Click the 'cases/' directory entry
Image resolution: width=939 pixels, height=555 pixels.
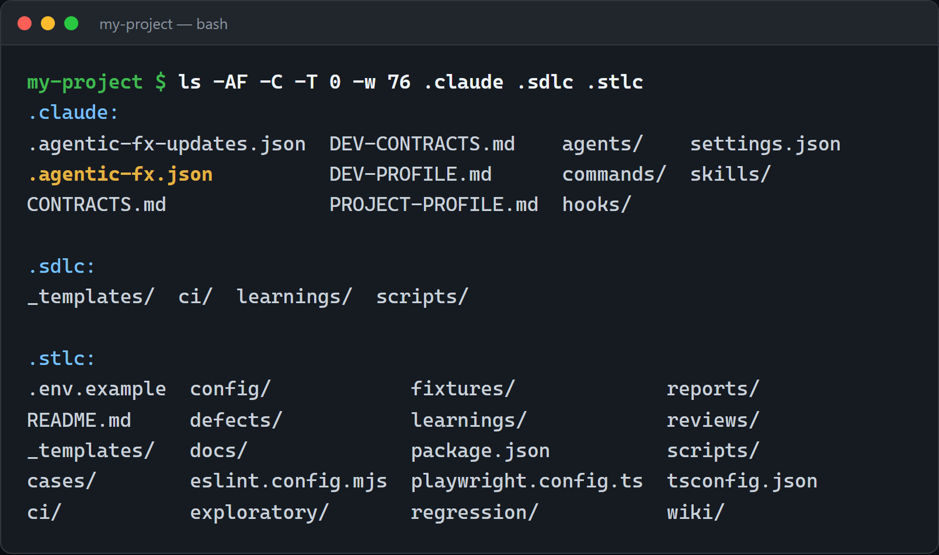(62, 481)
